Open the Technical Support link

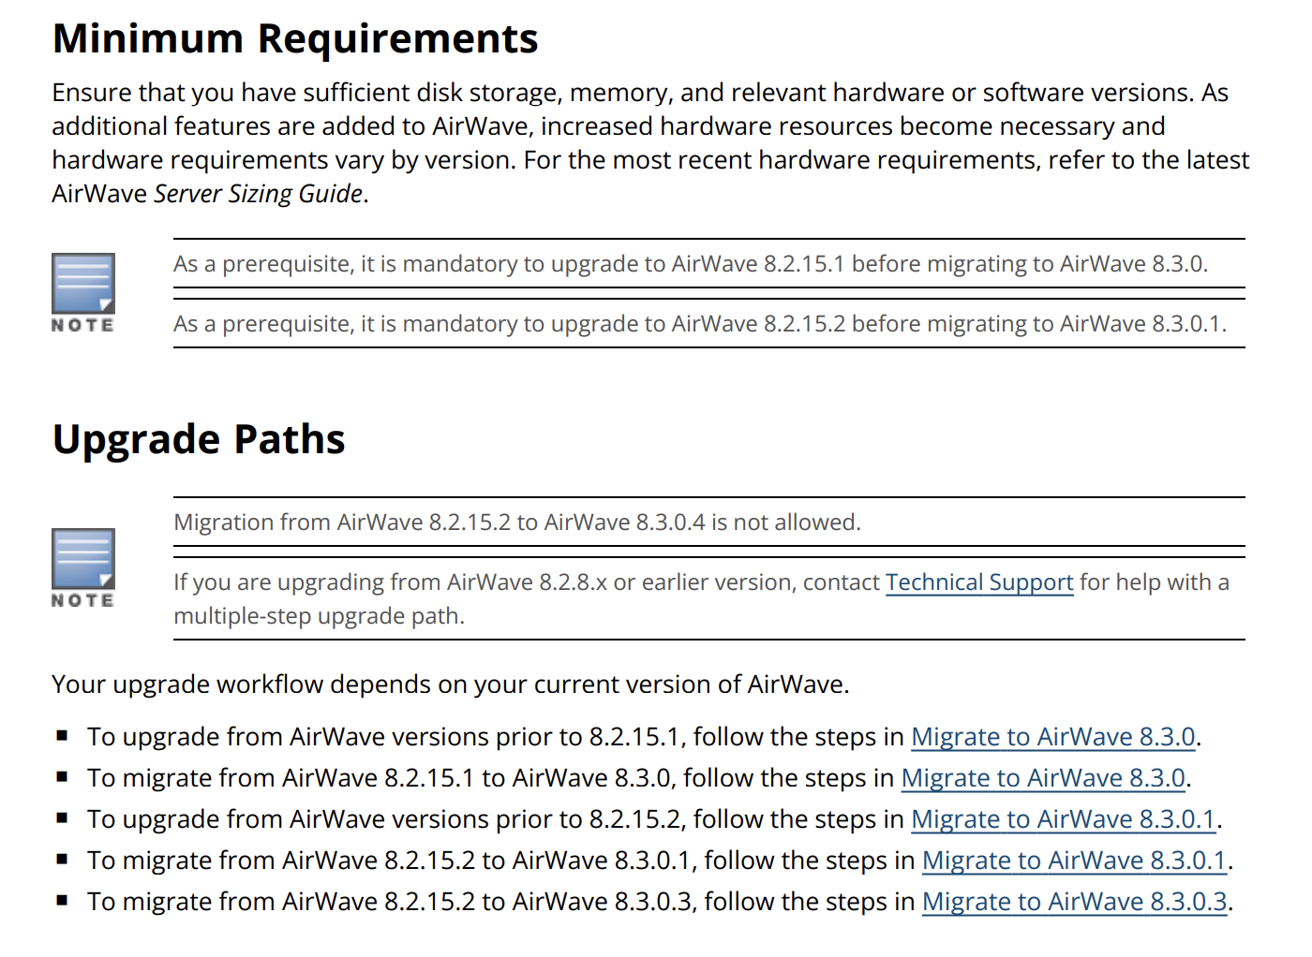pos(979,582)
